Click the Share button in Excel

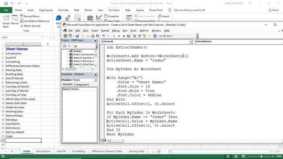coord(273,10)
